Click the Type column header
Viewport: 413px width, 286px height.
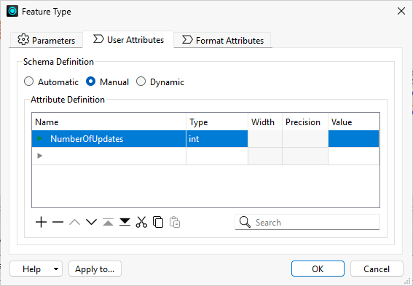[x=217, y=122]
